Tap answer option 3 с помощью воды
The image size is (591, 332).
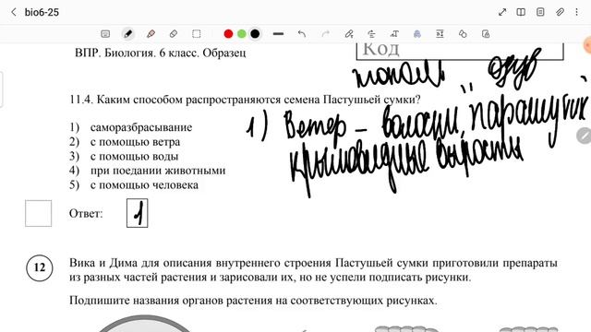[124, 156]
